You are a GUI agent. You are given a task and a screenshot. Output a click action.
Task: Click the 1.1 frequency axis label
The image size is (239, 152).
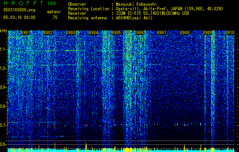pos(3,49)
